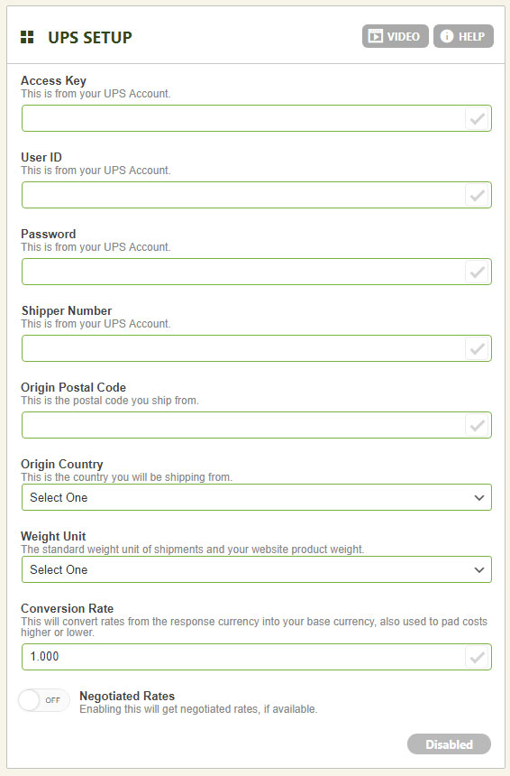Focus the User ID input field

tap(243, 195)
